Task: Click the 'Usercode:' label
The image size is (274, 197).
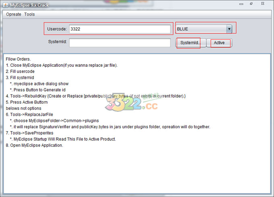Action: (x=57, y=29)
